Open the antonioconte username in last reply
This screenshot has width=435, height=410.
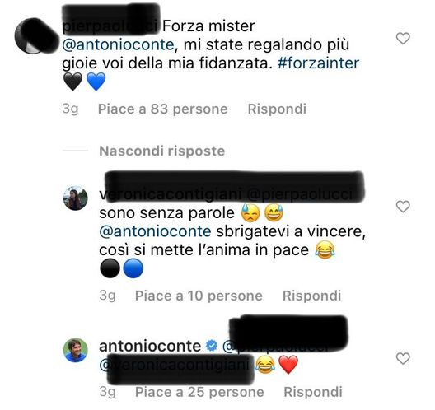click(x=150, y=346)
